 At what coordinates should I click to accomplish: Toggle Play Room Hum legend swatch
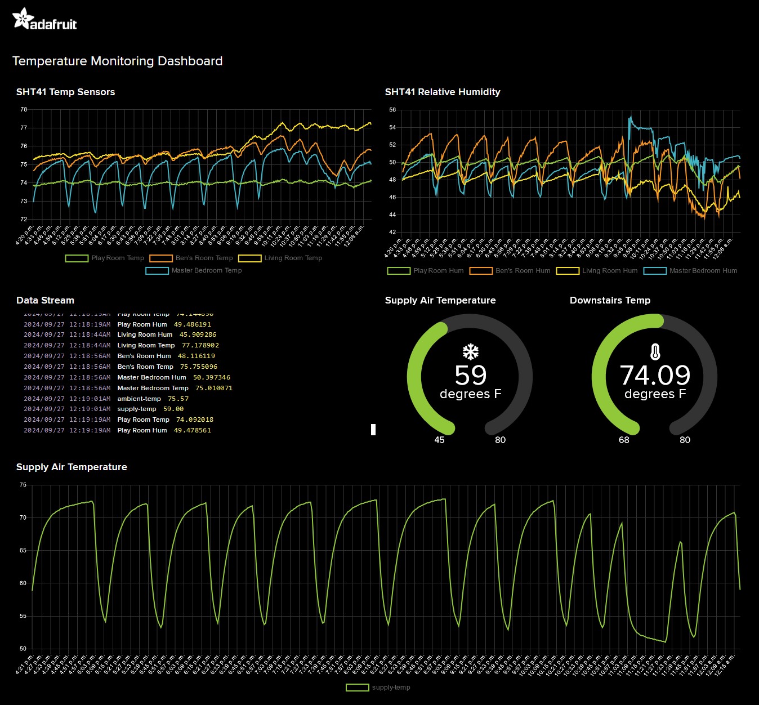(x=399, y=271)
